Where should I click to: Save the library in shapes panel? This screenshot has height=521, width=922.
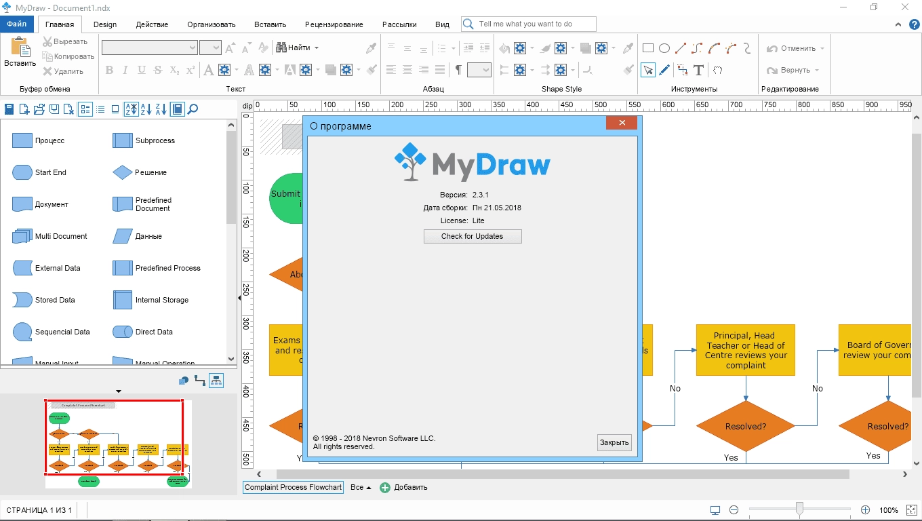coord(54,109)
